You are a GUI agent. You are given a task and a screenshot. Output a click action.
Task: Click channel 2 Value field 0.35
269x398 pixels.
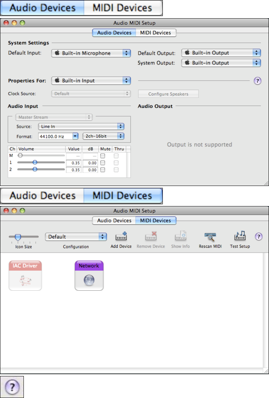(x=74, y=170)
